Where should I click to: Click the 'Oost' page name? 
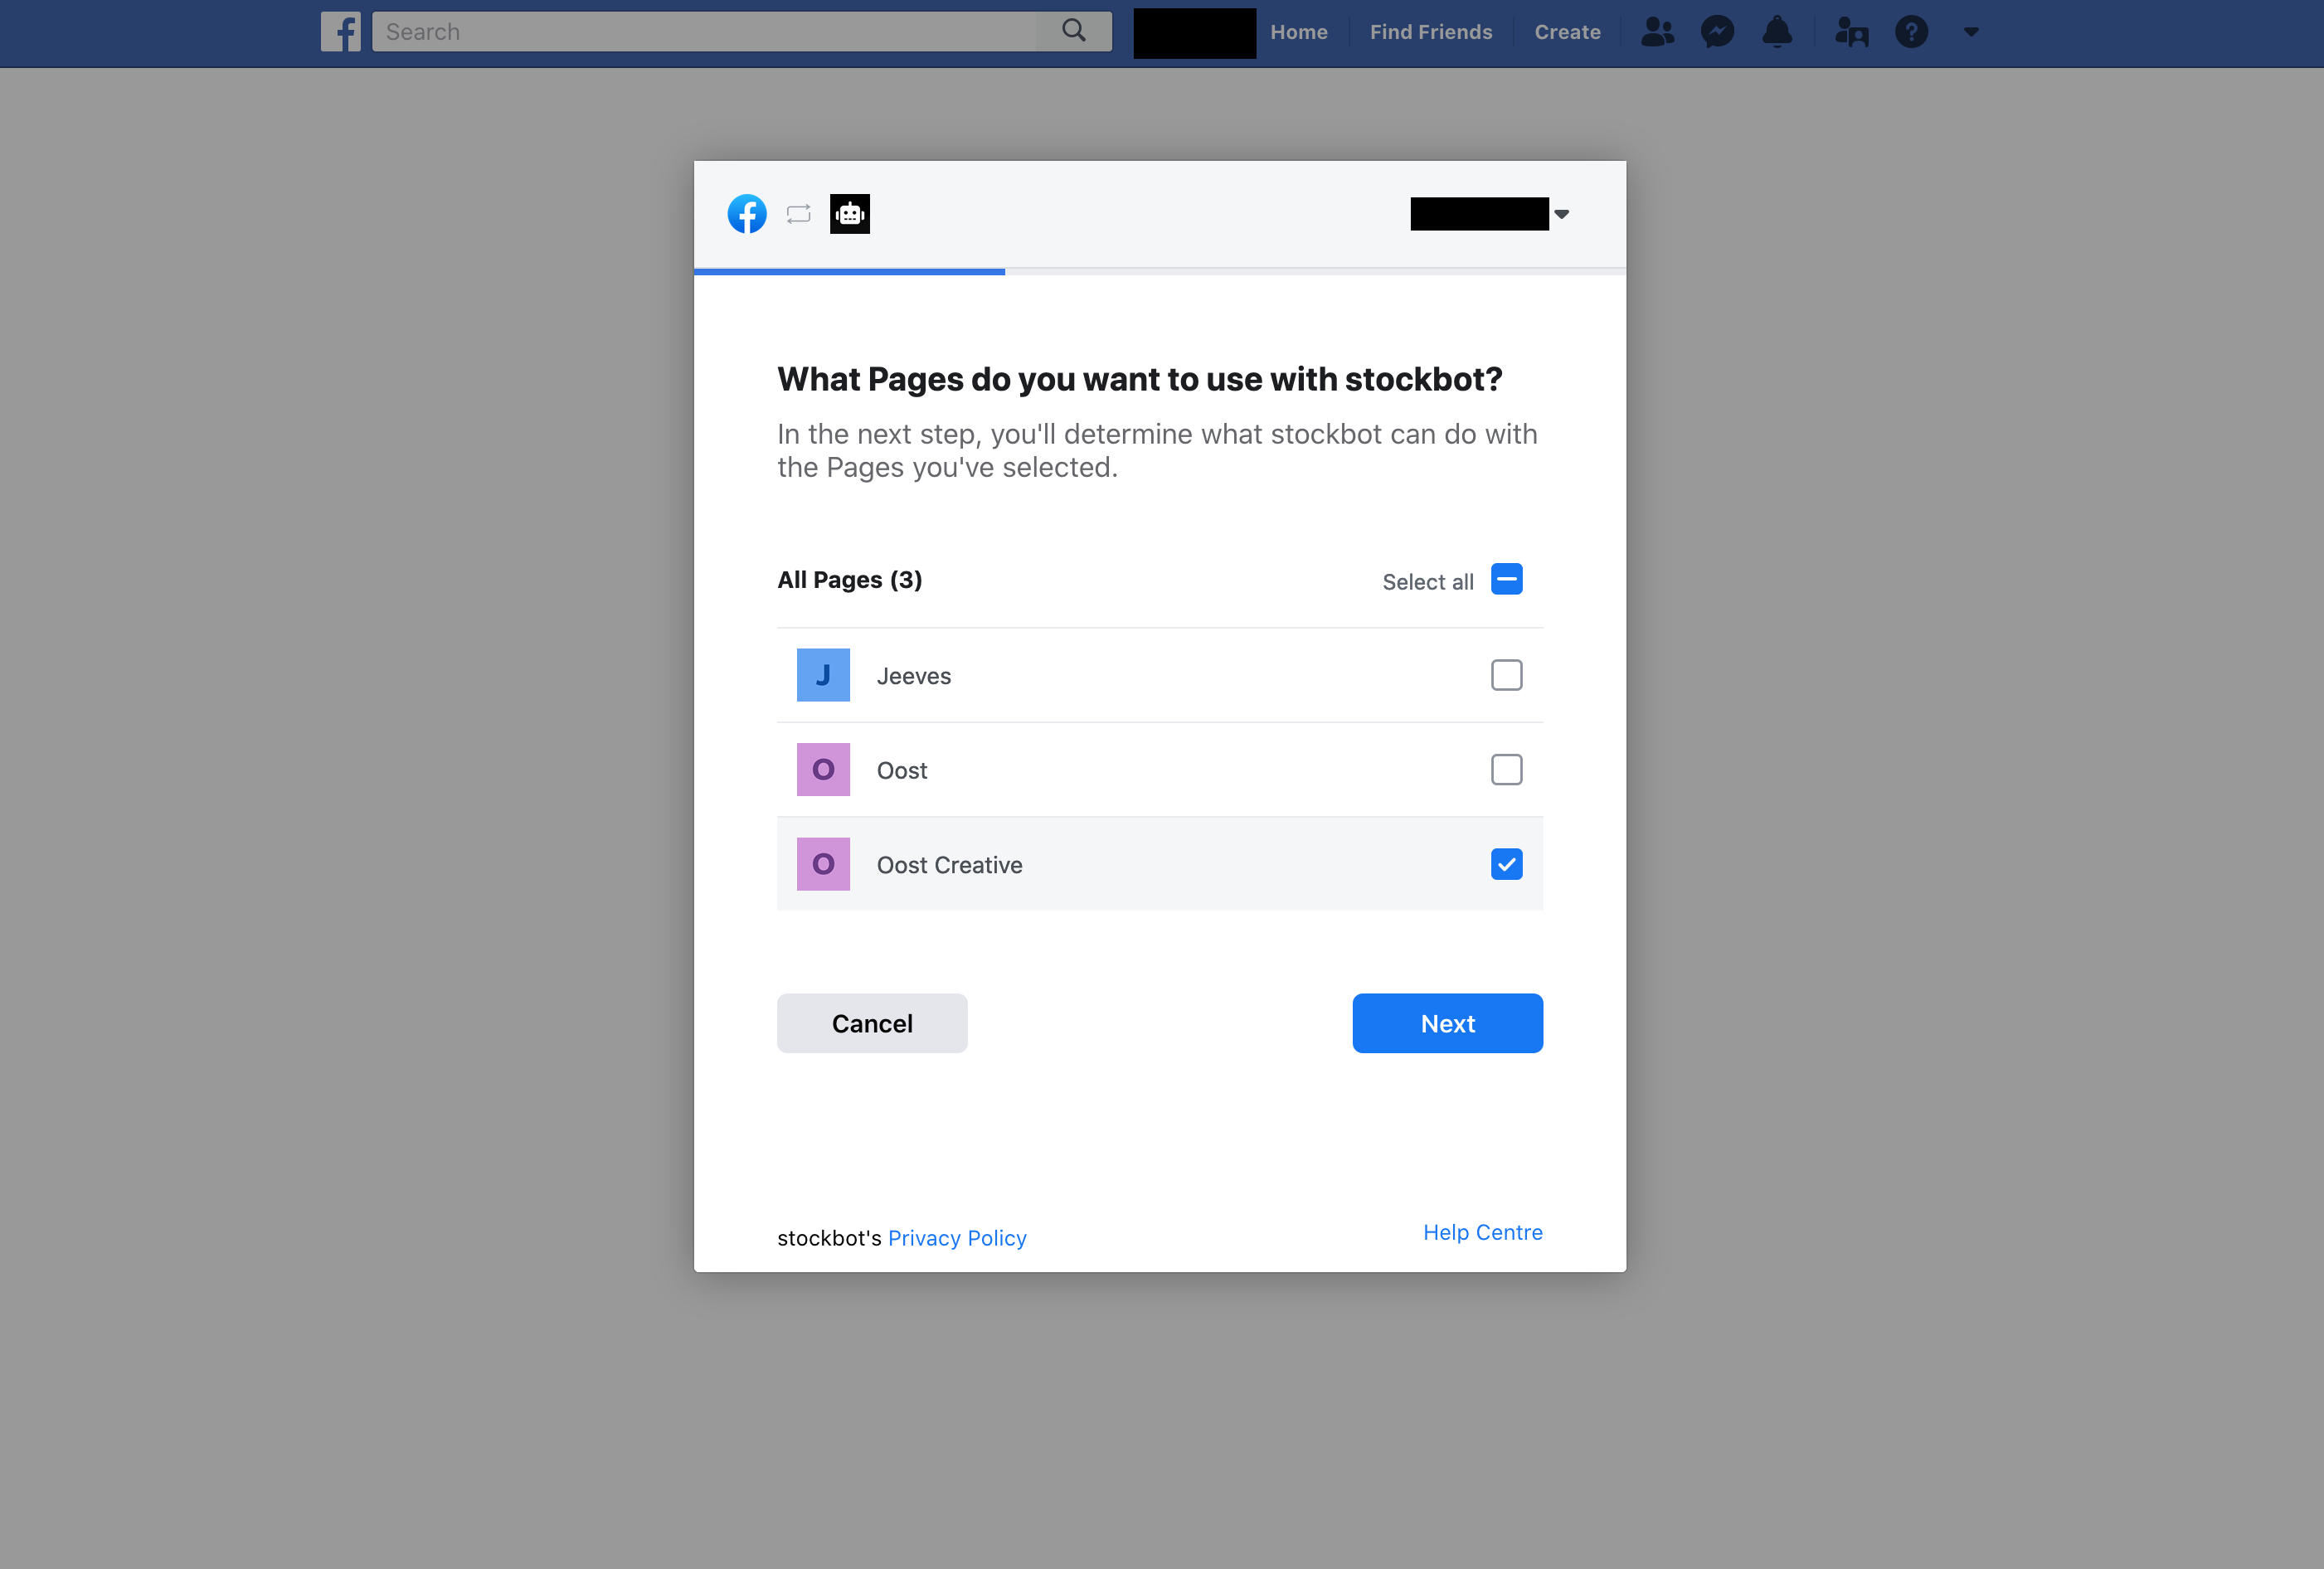point(902,771)
